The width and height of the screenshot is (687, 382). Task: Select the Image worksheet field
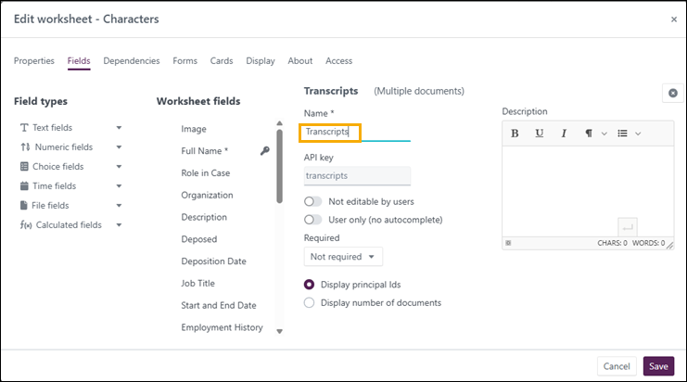coord(194,129)
